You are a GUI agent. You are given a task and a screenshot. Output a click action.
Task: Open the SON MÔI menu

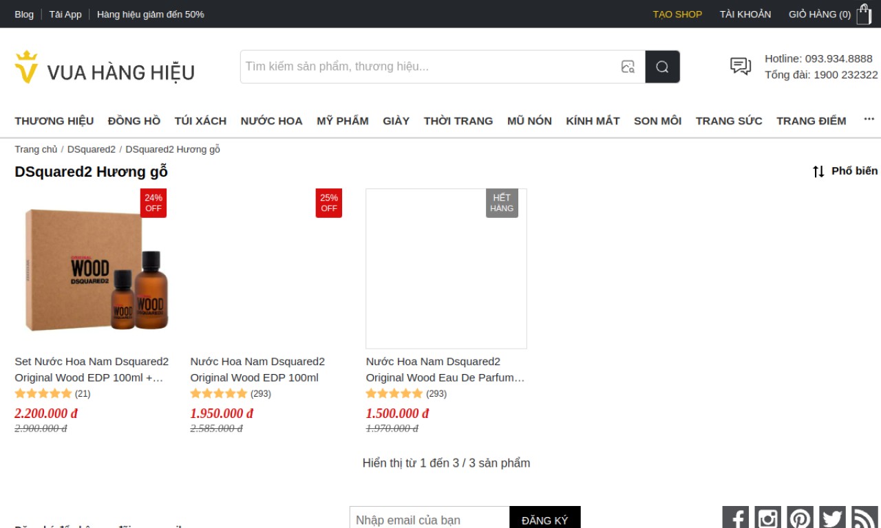[657, 121]
